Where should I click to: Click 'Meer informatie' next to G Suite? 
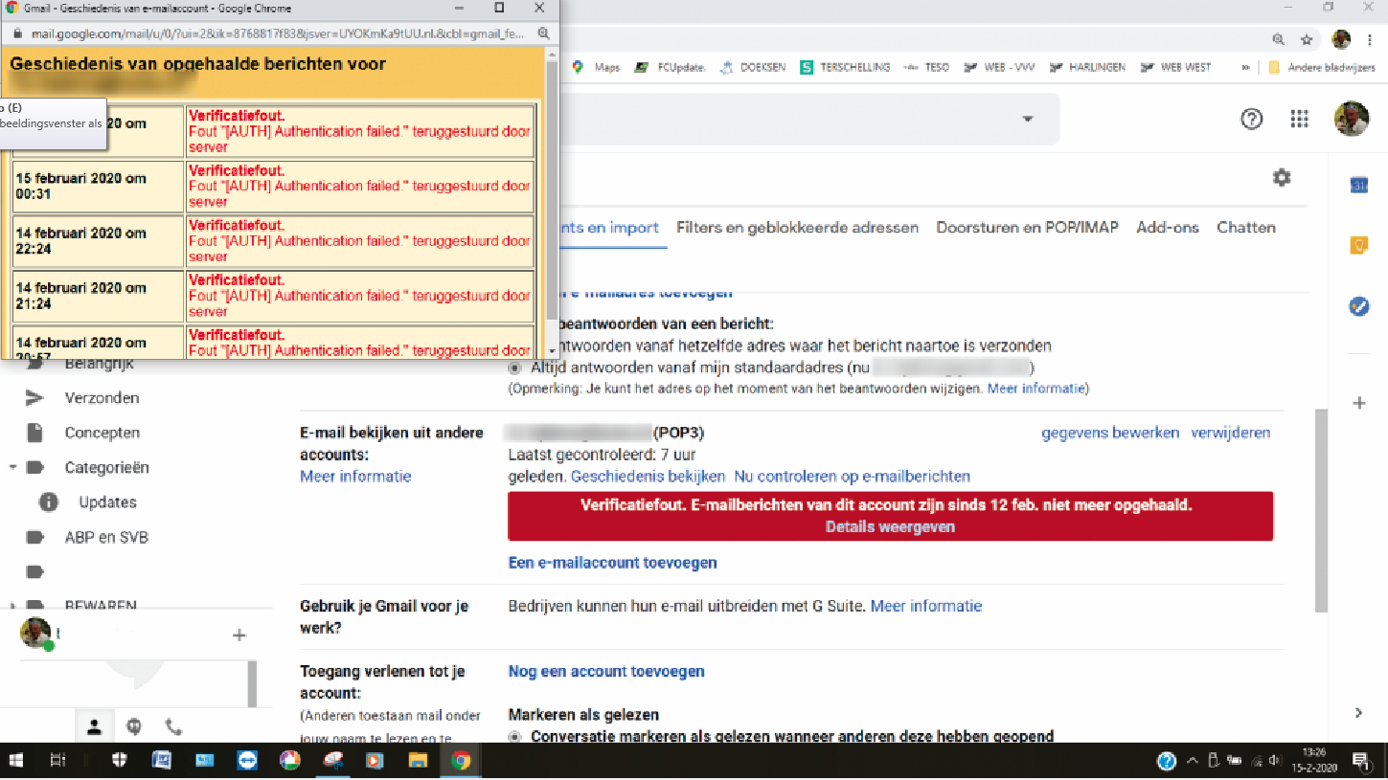click(926, 606)
